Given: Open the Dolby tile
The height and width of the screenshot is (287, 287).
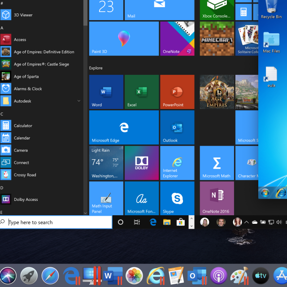Looking at the screenshot, I should [142, 163].
